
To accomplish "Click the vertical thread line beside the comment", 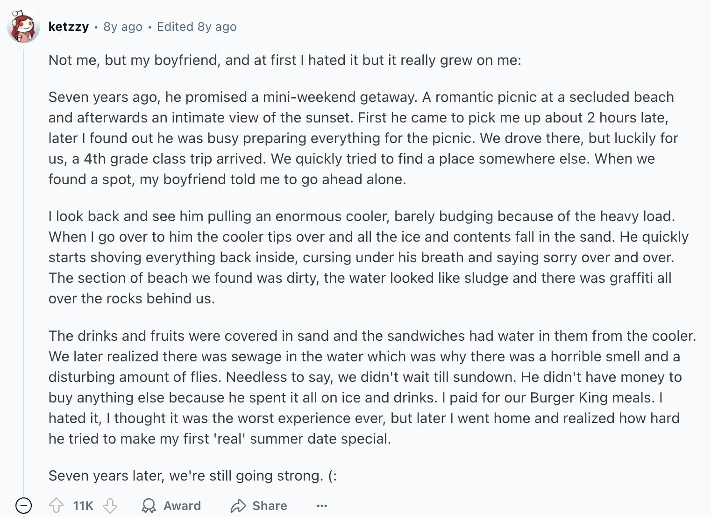I will 23,271.
